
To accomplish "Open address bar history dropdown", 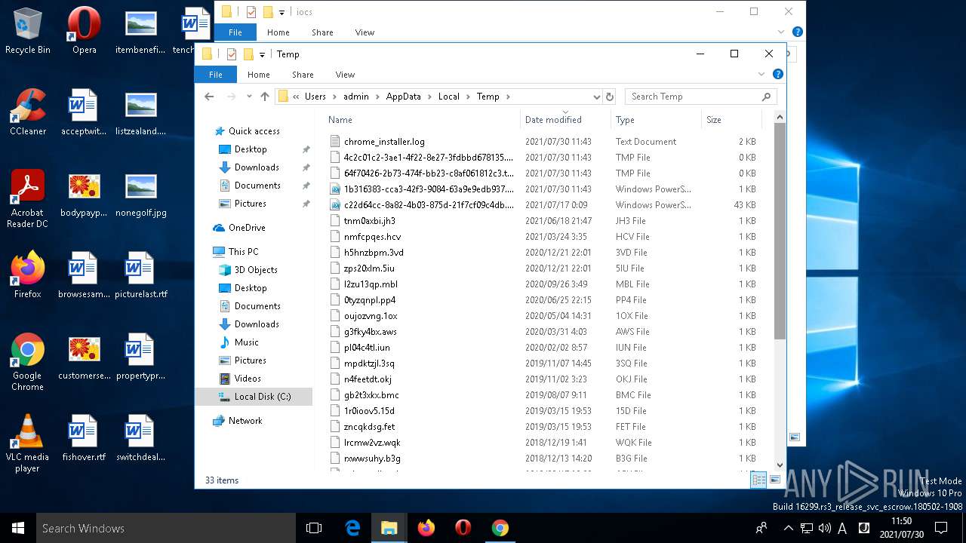I will point(596,97).
